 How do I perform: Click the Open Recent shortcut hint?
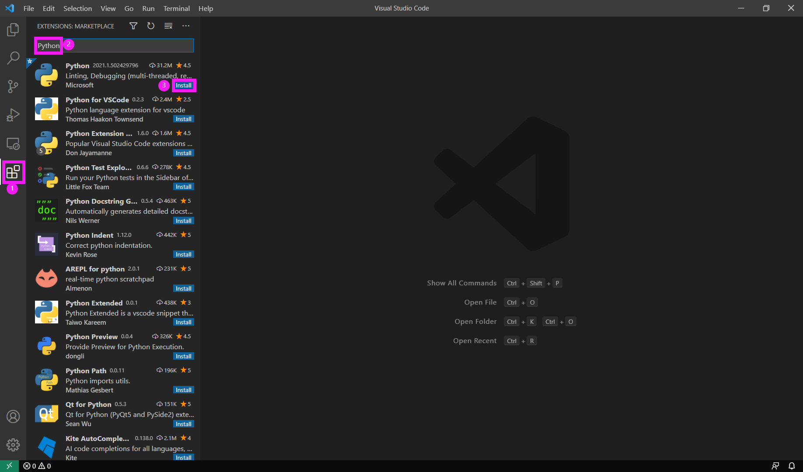coord(475,340)
